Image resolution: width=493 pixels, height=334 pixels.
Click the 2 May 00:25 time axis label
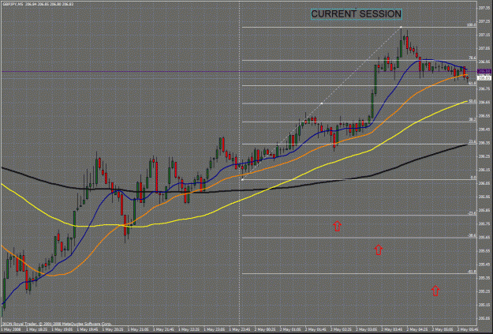pos(264,329)
